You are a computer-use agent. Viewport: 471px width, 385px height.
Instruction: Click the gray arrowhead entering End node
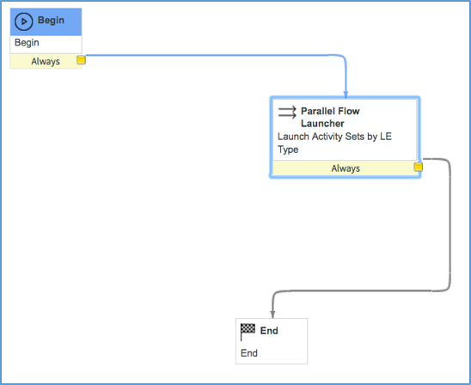(x=272, y=315)
